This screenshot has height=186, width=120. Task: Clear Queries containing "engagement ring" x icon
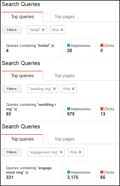pos(27,172)
